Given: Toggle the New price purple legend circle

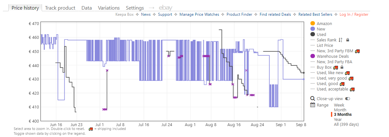Looking at the screenshot, I should (313, 29).
